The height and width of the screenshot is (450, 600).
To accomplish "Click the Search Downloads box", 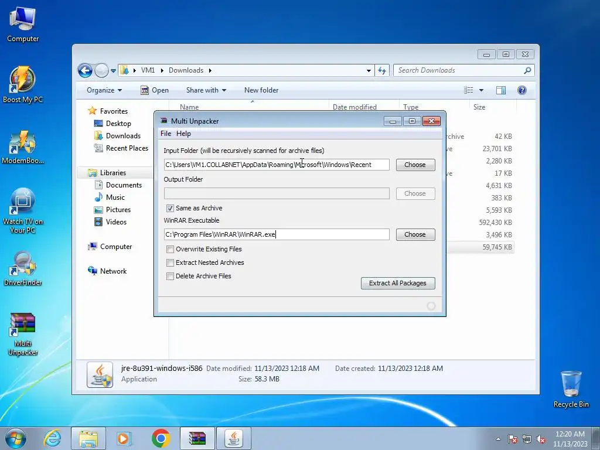I will tap(458, 70).
